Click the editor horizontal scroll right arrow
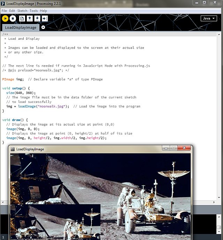The height and width of the screenshot is (240, 223). point(214,202)
